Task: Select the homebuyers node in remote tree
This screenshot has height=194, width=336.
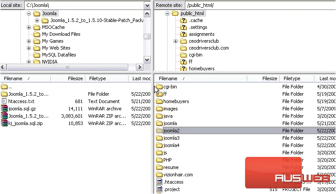Action: pos(202,69)
